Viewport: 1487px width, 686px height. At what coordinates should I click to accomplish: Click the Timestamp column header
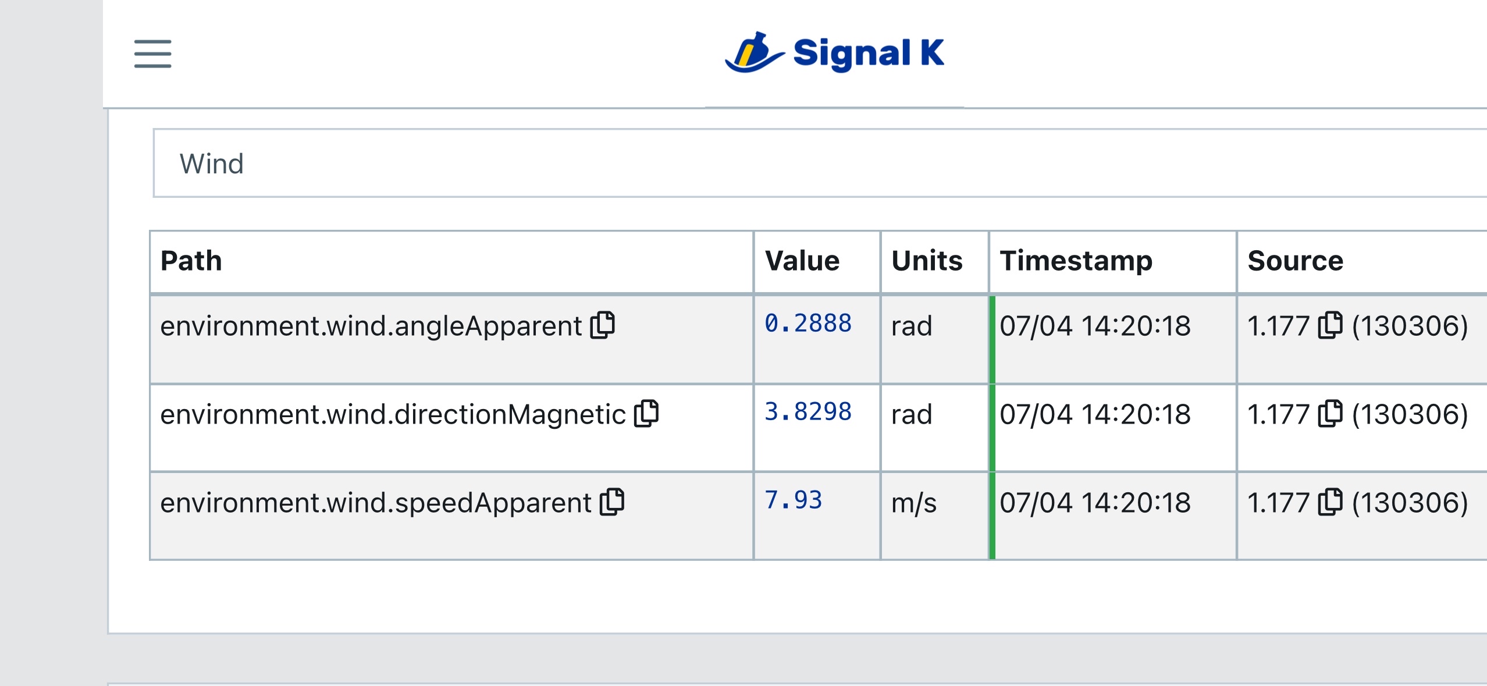click(x=1076, y=261)
